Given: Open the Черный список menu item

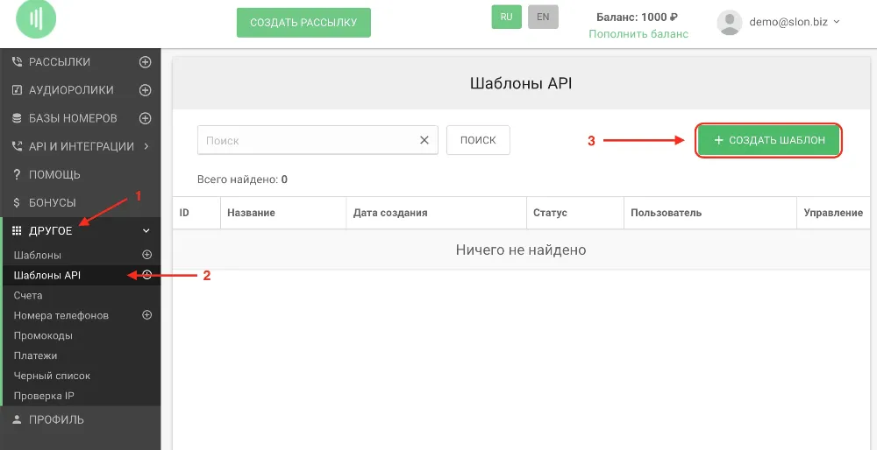Looking at the screenshot, I should coord(52,376).
